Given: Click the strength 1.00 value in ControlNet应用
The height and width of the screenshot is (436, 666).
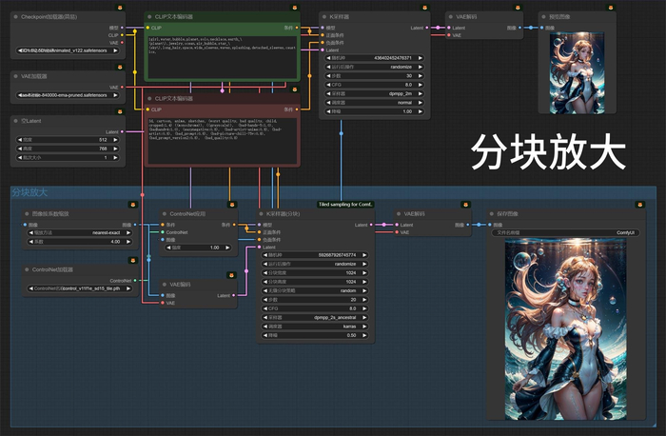Looking at the screenshot, I should 214,248.
